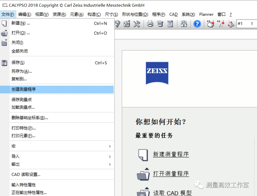Select 输入特性属性 menu entry

pyautogui.click(x=57, y=185)
